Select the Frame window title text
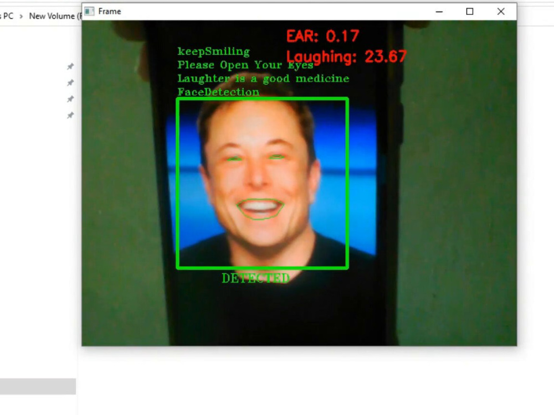 (109, 11)
